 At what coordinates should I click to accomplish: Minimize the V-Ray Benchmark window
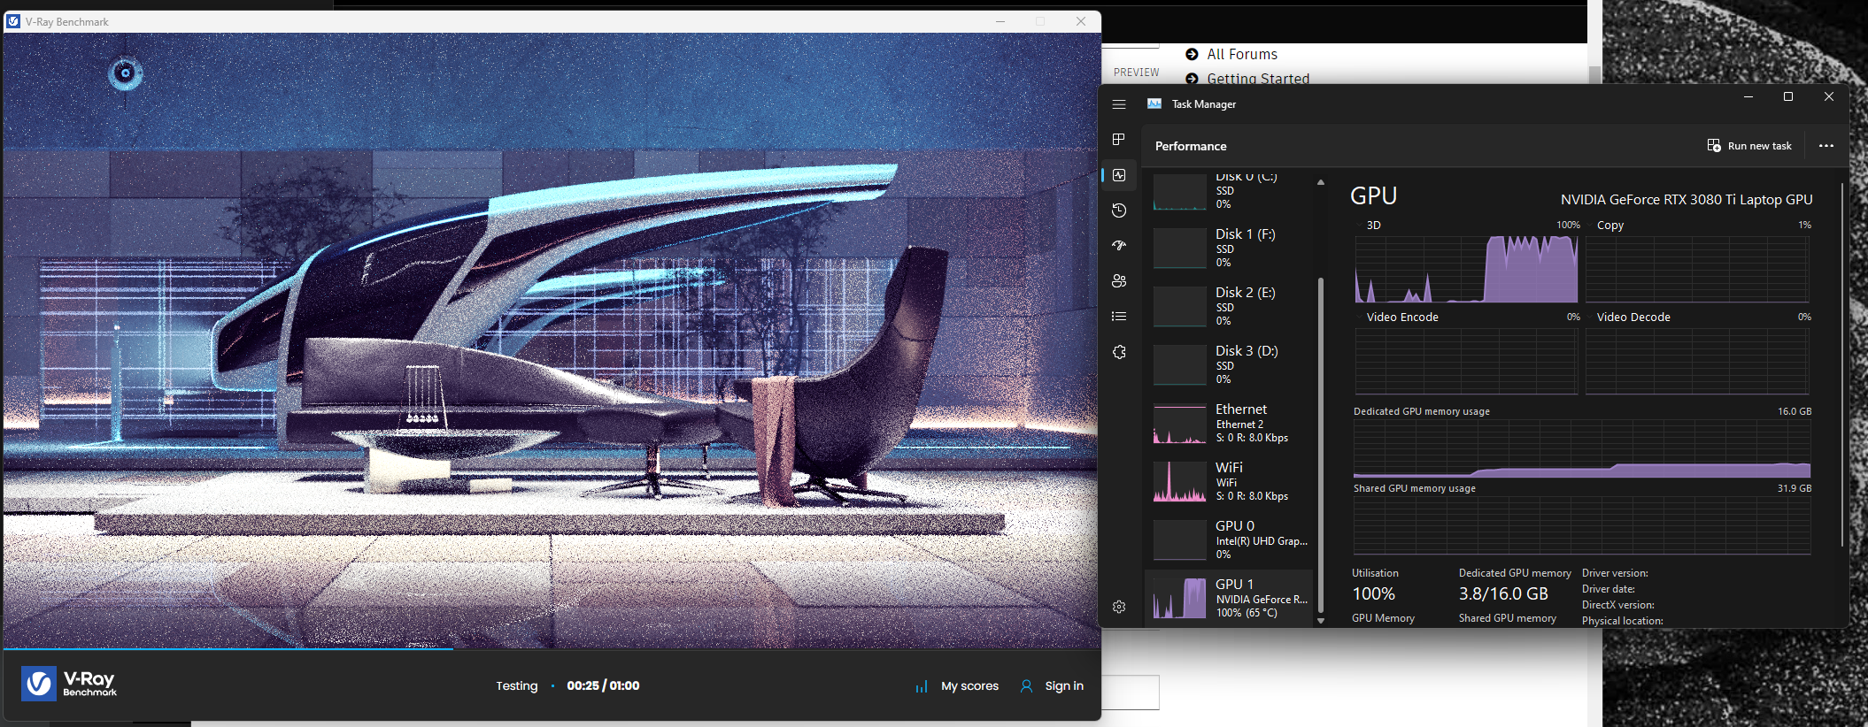(x=1000, y=21)
